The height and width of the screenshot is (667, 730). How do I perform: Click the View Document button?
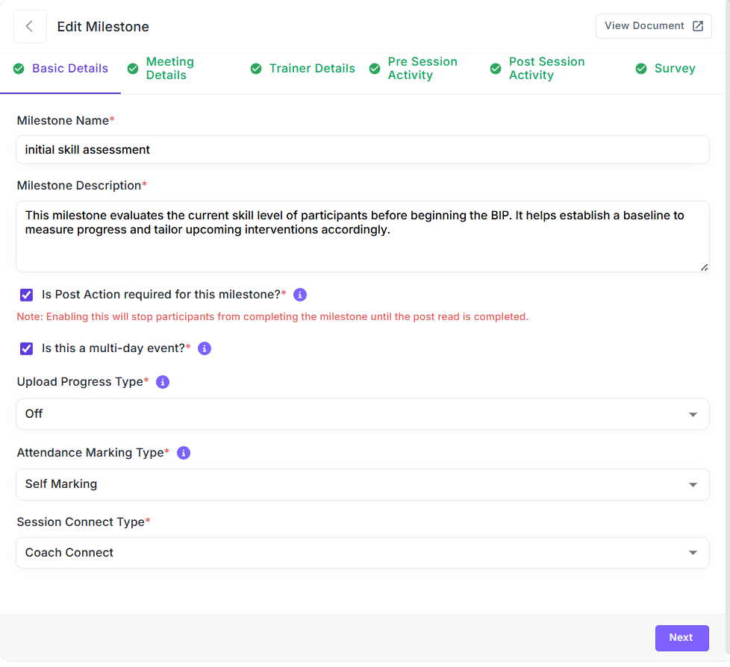point(653,26)
